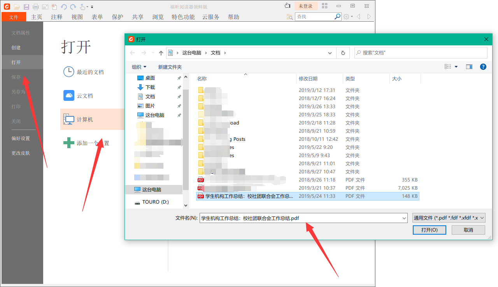The image size is (498, 287).
Task: Open the 视图 ribbon tab
Action: click(77, 17)
